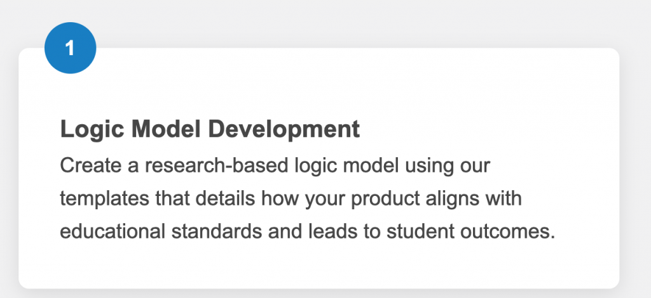Click the word "with" ending the second line
Screen dimensions: 651x298
tap(503, 198)
